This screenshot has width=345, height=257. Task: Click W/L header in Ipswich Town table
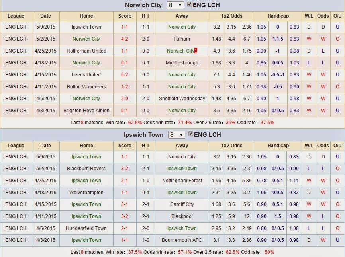click(x=309, y=146)
